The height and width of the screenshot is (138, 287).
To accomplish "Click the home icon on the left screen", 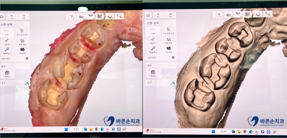I will click(x=2, y=16).
